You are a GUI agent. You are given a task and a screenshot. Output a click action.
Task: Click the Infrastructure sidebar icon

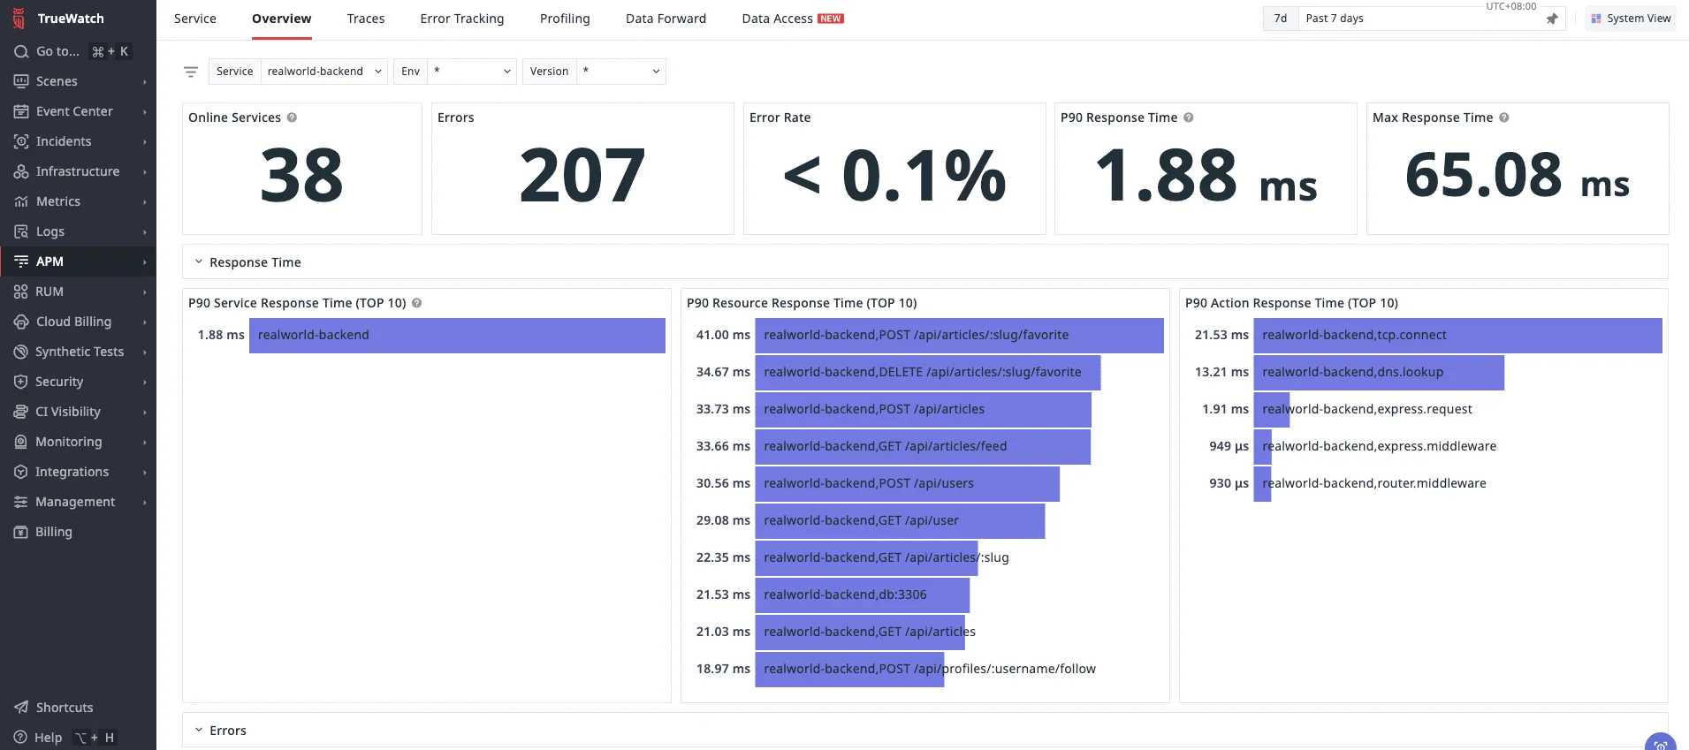click(x=21, y=171)
